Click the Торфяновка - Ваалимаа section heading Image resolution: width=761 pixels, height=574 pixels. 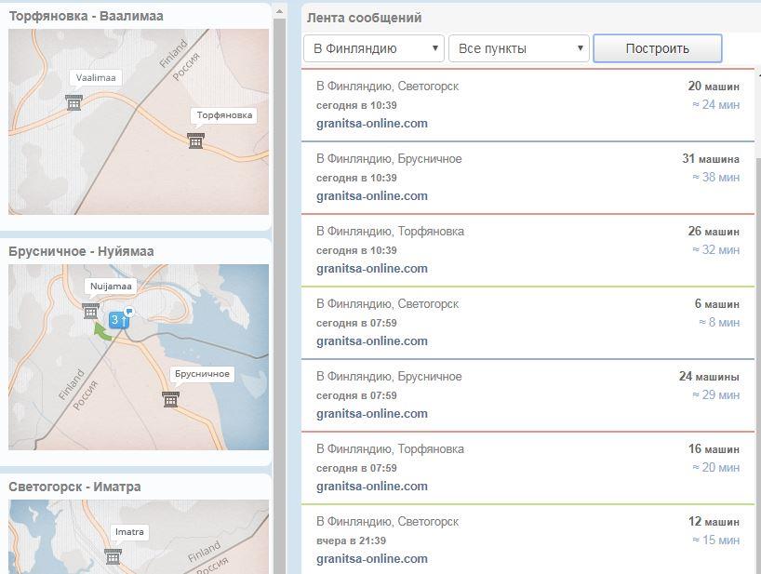(86, 17)
